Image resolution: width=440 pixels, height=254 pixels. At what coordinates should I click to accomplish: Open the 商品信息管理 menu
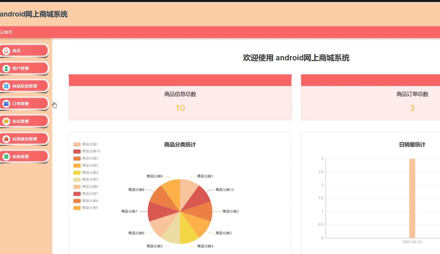pos(24,86)
